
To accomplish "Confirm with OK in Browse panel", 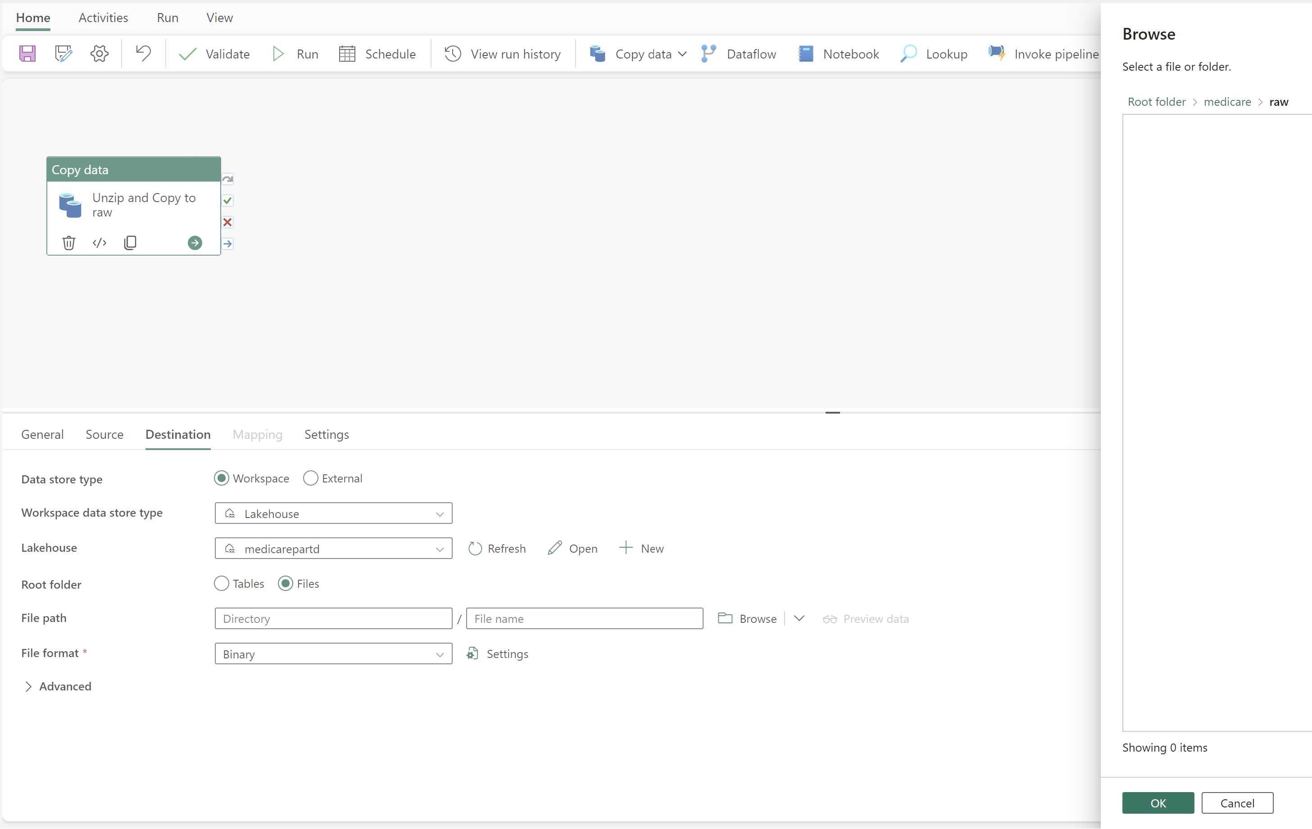I will [1158, 803].
